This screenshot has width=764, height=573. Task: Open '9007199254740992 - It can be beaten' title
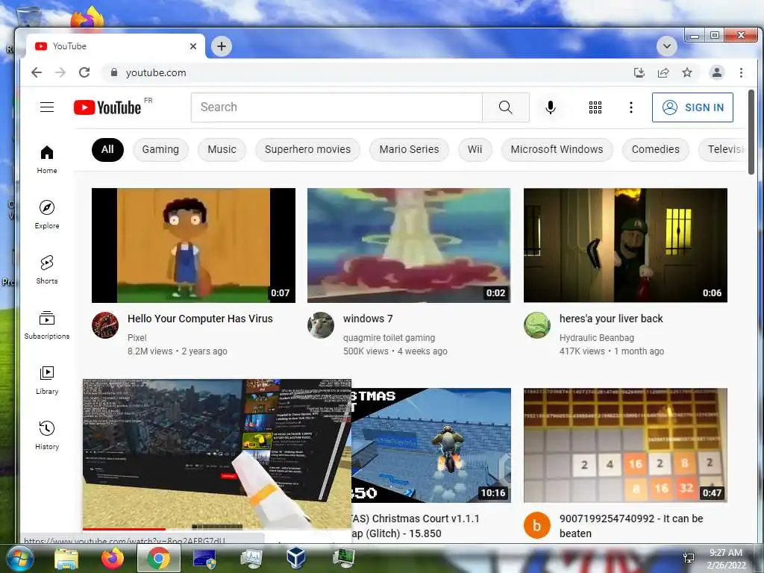click(631, 526)
